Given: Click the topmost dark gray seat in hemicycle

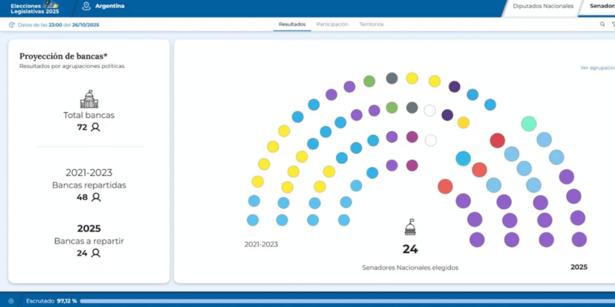Looking at the screenshot, I should point(392,78).
